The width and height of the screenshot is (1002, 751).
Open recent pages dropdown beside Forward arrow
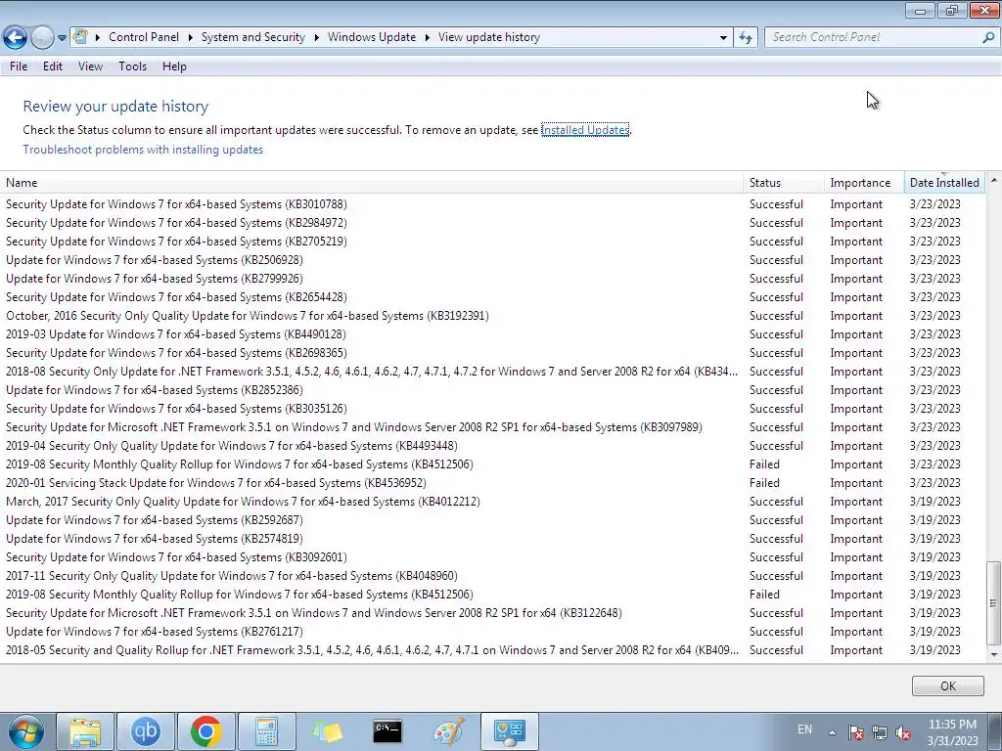point(62,38)
